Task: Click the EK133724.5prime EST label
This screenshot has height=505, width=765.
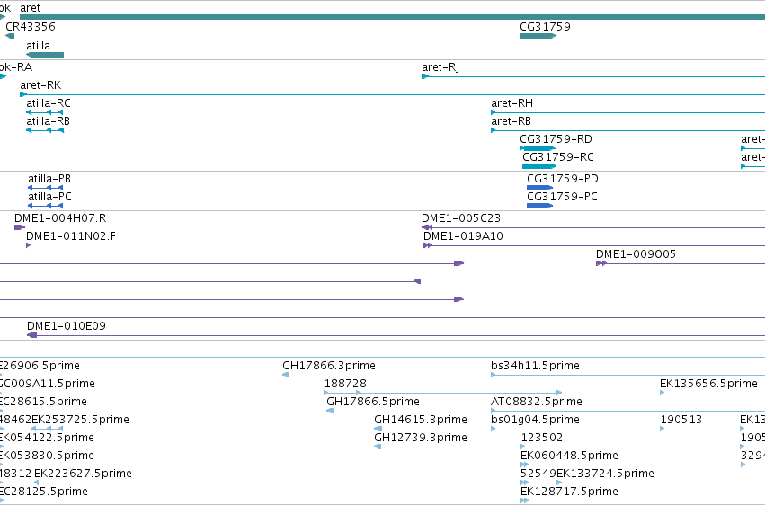Action: (x=606, y=474)
